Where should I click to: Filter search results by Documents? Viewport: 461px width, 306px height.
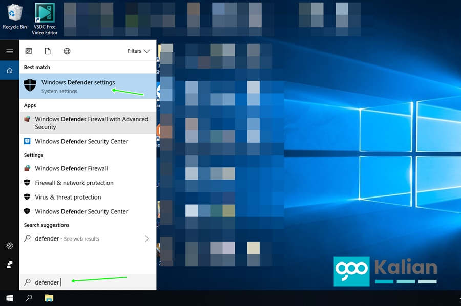[x=48, y=51]
